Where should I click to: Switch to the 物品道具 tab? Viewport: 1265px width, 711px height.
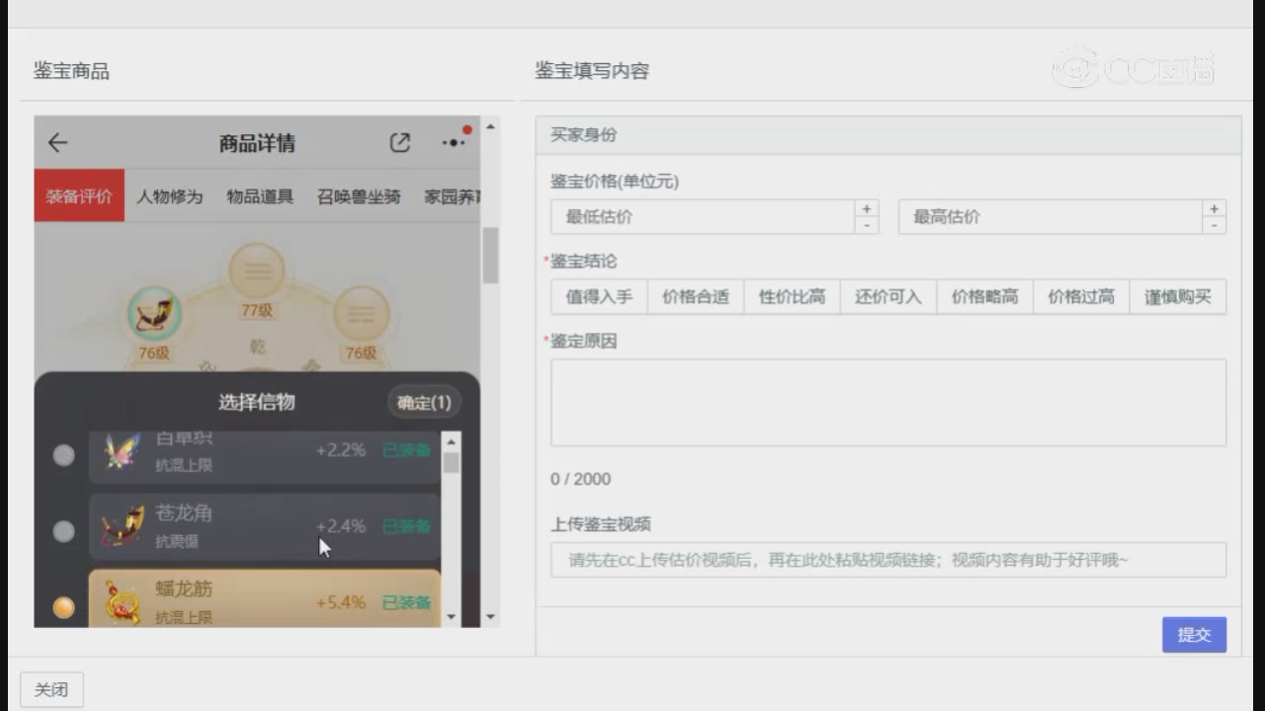coord(260,197)
